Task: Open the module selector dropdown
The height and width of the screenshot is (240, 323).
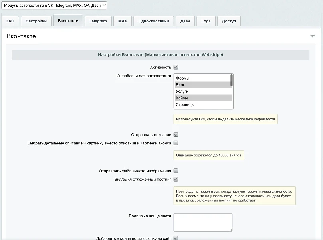Action: point(54,5)
